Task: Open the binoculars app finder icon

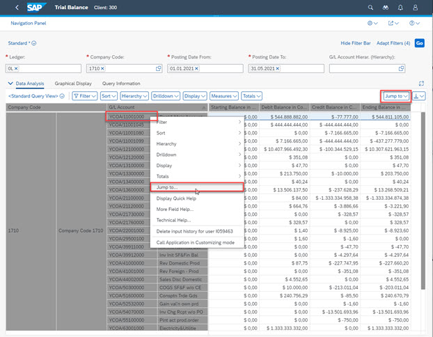Action: pos(386,8)
